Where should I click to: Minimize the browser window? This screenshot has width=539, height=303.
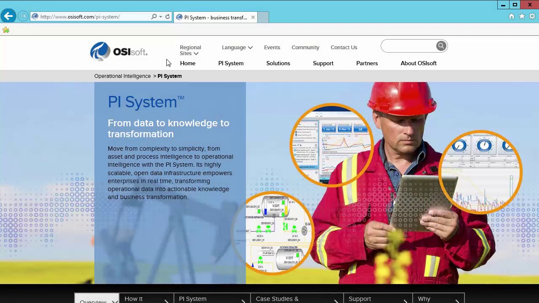click(503, 5)
